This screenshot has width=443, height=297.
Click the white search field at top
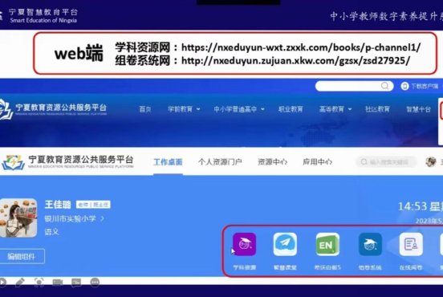tap(354, 86)
